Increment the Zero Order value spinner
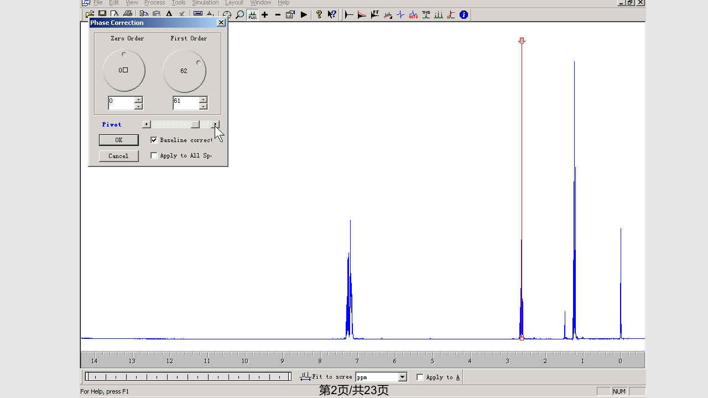708x398 pixels. click(138, 100)
